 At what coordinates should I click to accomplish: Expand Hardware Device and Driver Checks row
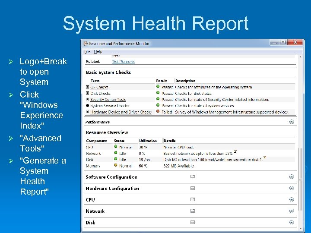(87, 112)
